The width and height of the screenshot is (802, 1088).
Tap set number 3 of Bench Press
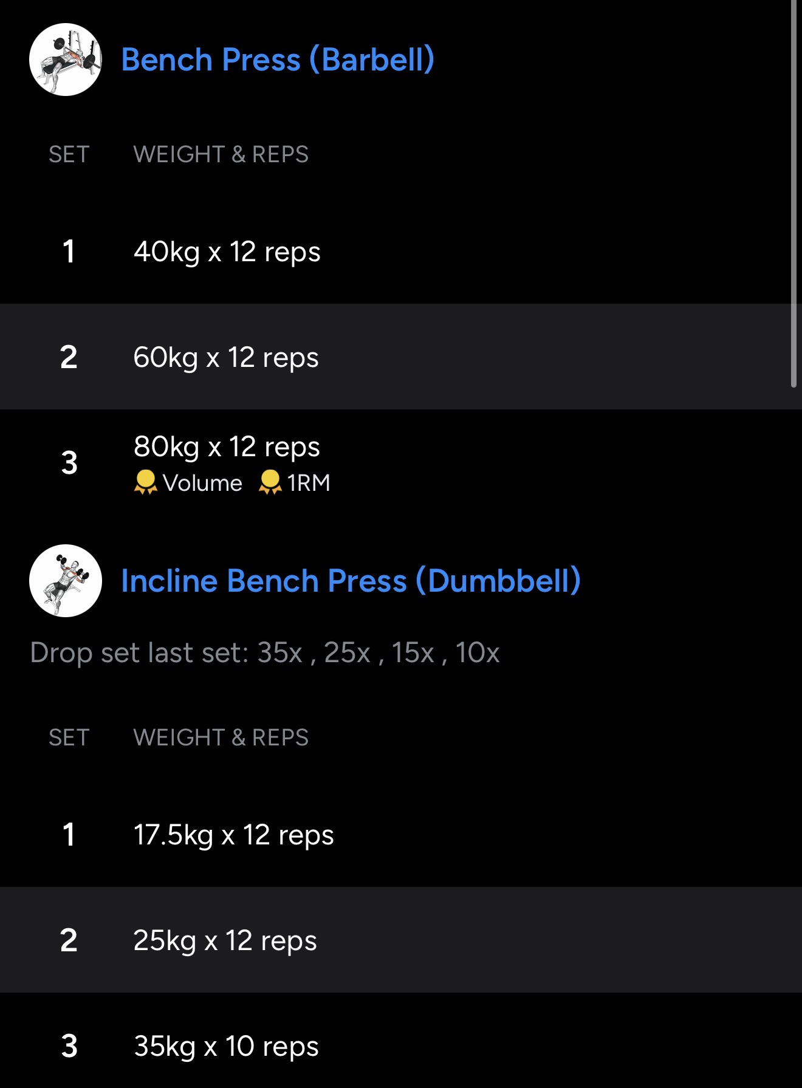click(x=69, y=463)
